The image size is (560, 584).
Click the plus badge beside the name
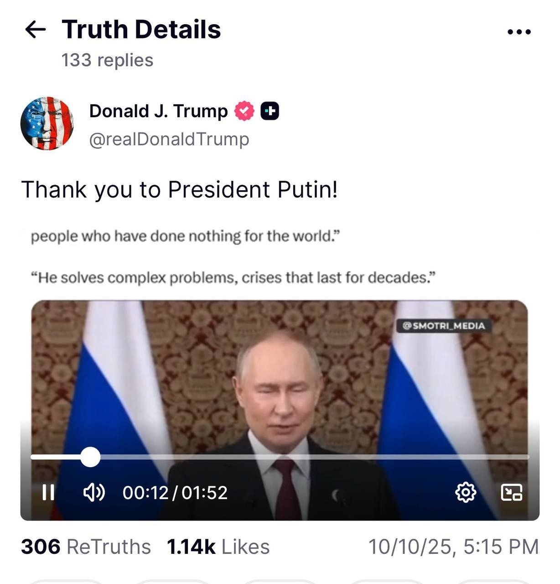coord(270,111)
